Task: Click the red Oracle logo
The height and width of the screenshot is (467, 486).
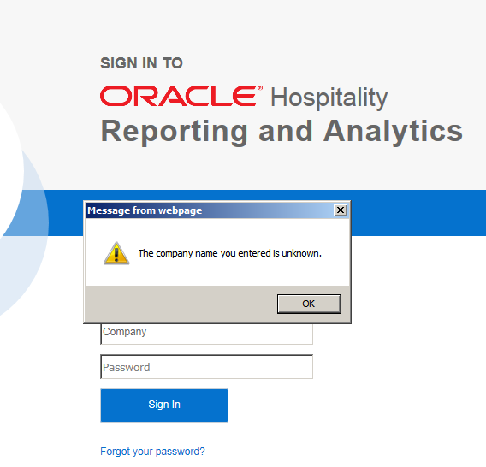Action: click(x=181, y=96)
